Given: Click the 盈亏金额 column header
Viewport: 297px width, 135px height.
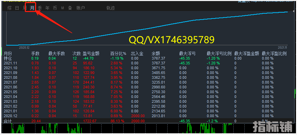Looking at the screenshot, I should (91, 54).
